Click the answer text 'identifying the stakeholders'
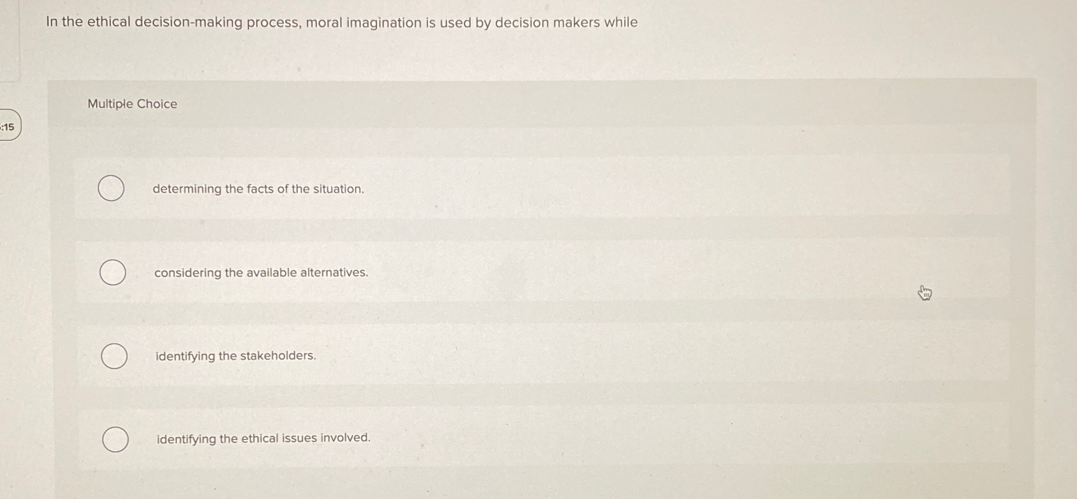Image resolution: width=1077 pixels, height=499 pixels. click(x=235, y=356)
